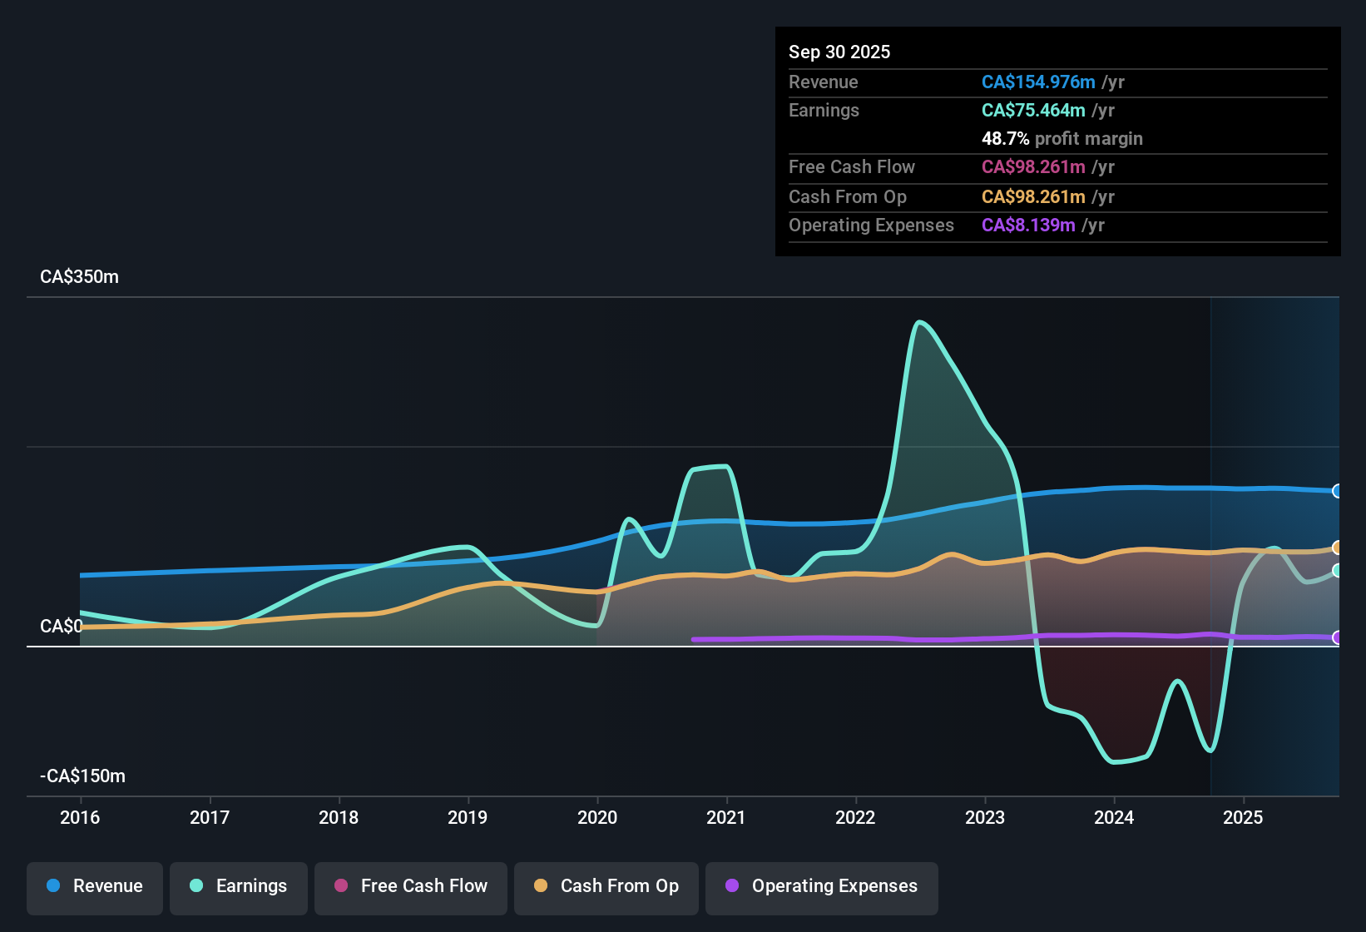Select the orange Cash From Op endpoint marker
1366x932 pixels.
coord(1338,548)
